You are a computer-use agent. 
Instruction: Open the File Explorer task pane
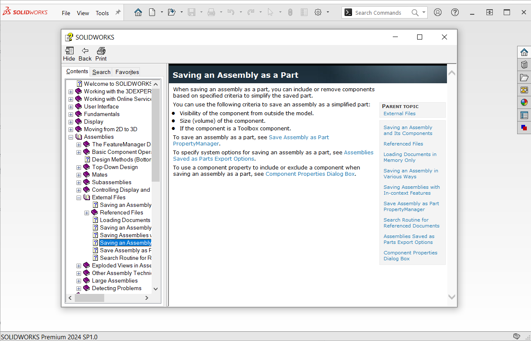(x=524, y=77)
